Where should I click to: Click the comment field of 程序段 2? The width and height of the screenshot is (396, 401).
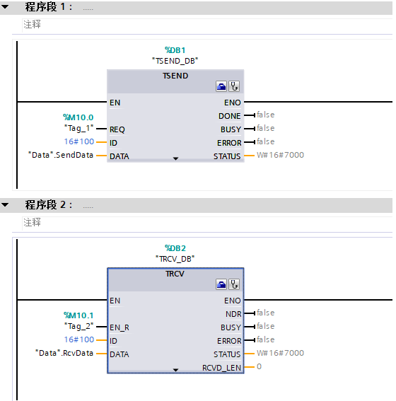tap(207, 223)
